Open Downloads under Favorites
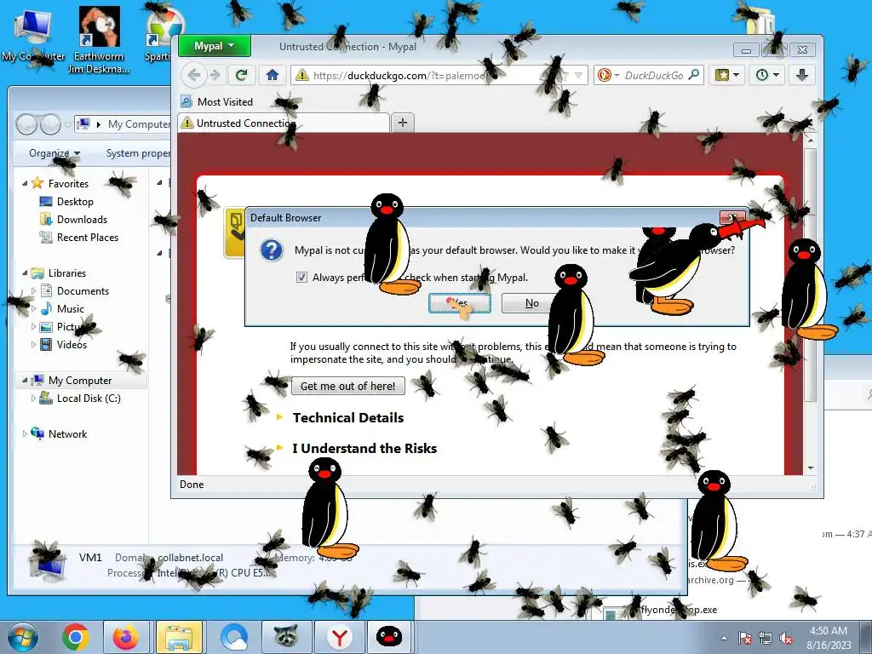This screenshot has width=872, height=654. point(82,219)
